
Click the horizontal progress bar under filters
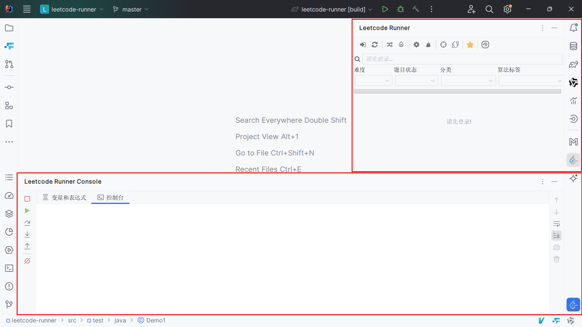(457, 92)
